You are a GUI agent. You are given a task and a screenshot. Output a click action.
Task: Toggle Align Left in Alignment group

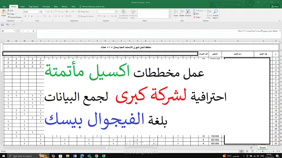[x=56, y=16]
